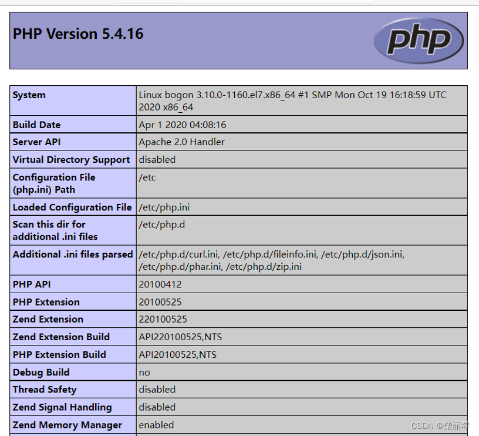This screenshot has height=436, width=479.
Task: Select the Zend Signal Handling 'disabled' value
Action: (157, 407)
